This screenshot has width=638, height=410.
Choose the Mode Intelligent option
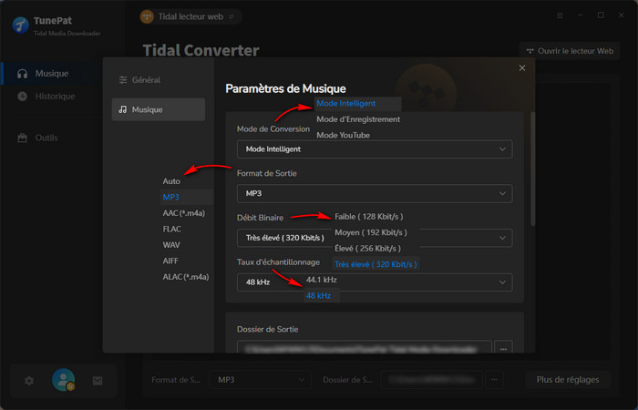pos(357,103)
